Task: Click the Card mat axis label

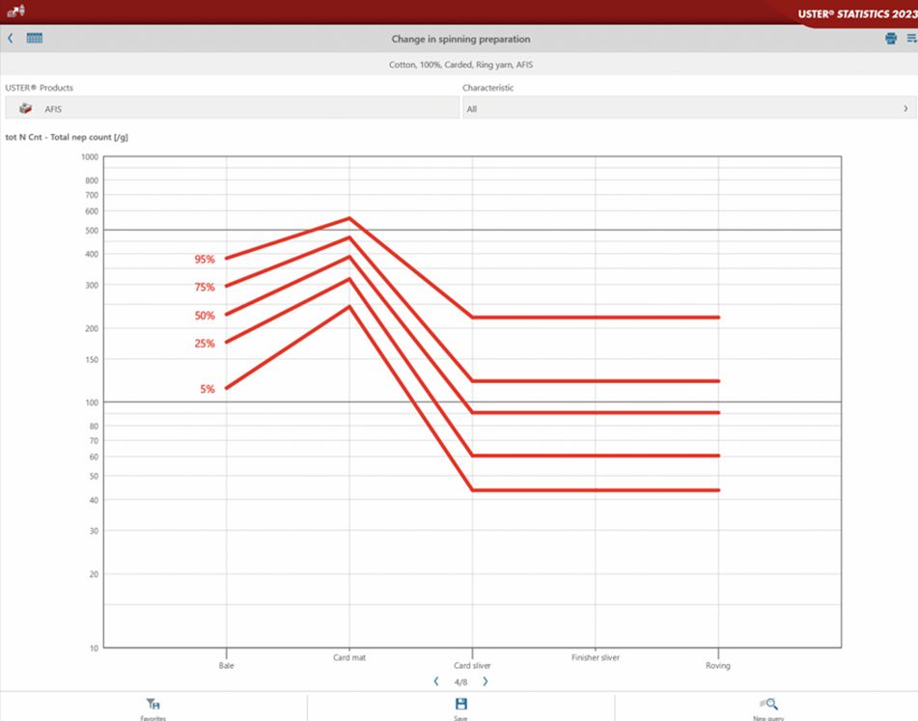Action: (349, 657)
